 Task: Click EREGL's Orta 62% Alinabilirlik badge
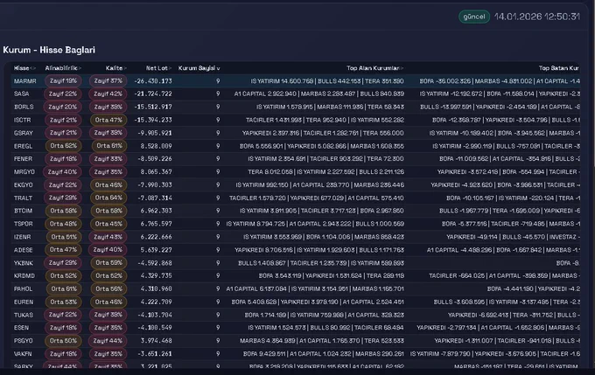point(63,146)
